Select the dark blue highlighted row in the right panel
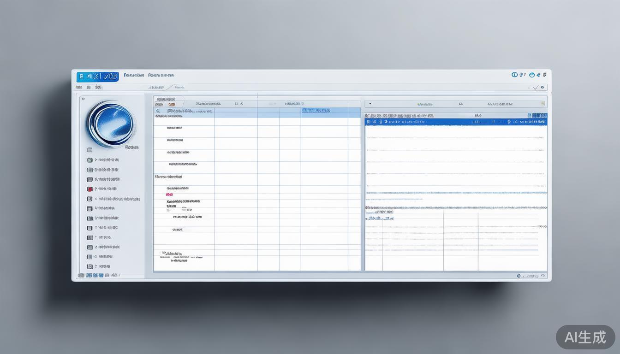This screenshot has height=354, width=620. click(x=455, y=122)
